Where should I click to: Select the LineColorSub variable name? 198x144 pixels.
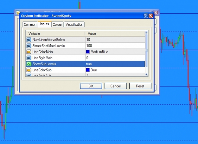point(42,70)
